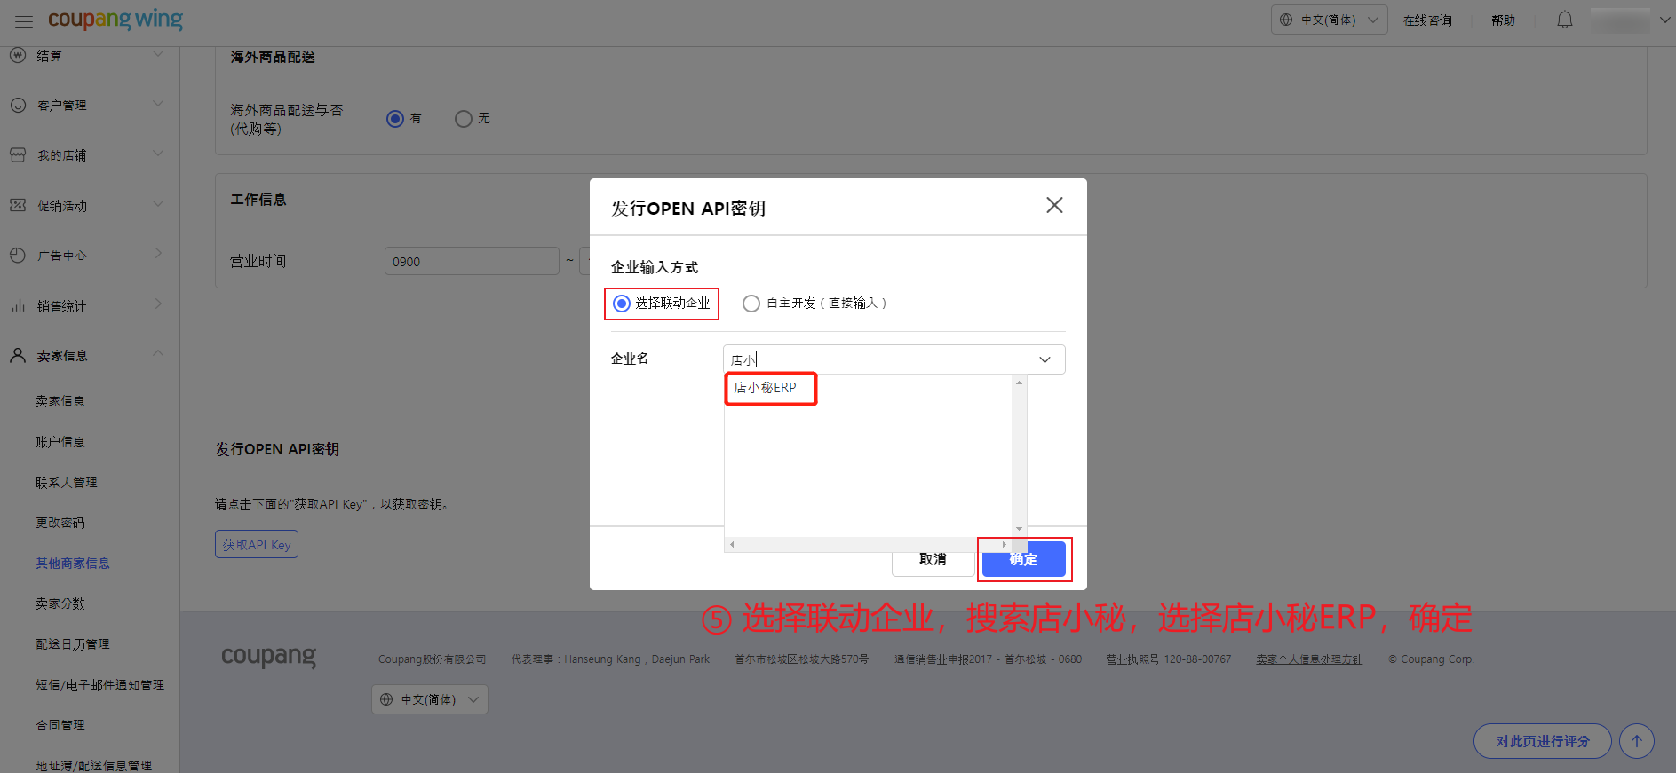The width and height of the screenshot is (1676, 773).
Task: Open 卖家分数 submenu item
Action: pos(60,603)
